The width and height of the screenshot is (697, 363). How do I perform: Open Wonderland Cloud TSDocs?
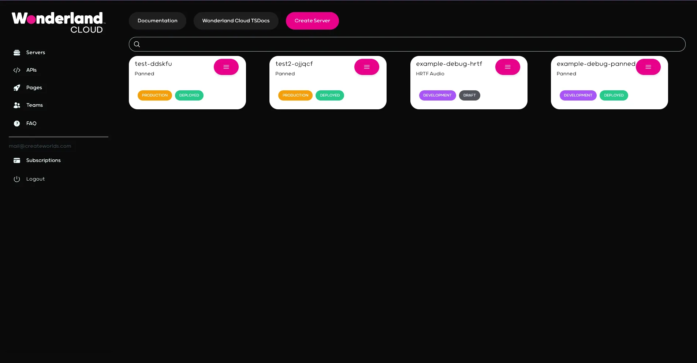click(236, 20)
